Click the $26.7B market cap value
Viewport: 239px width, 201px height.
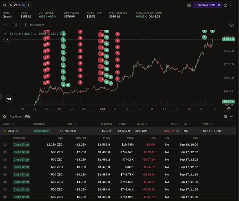point(91,16)
